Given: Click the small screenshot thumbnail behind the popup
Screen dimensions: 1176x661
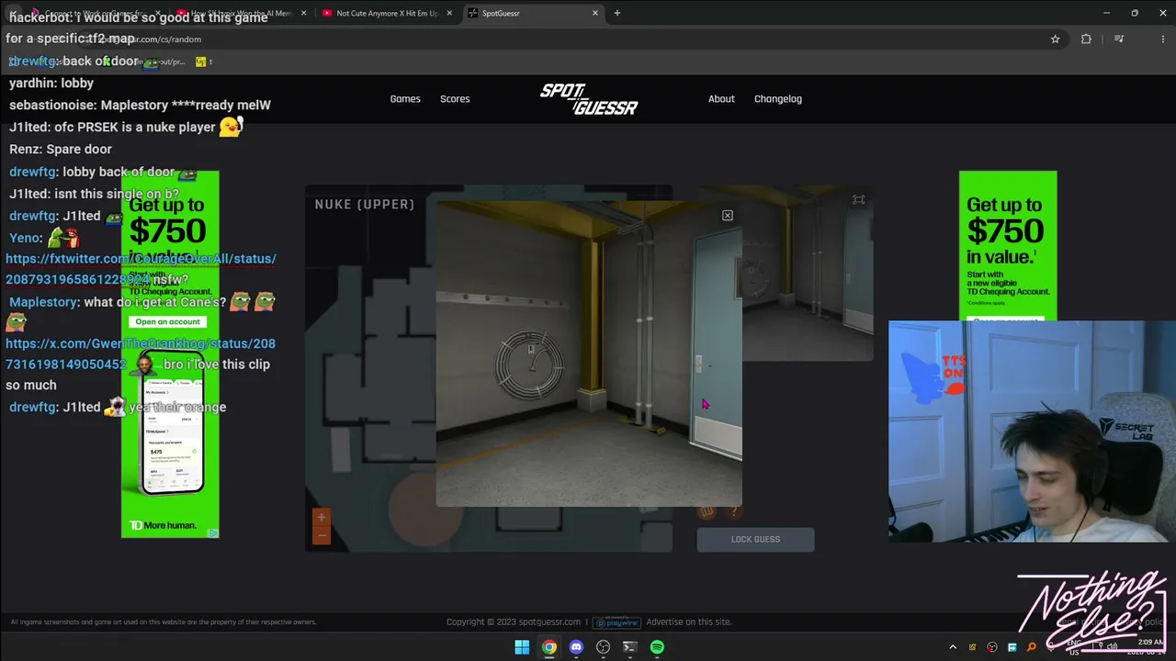Looking at the screenshot, I should 808,275.
